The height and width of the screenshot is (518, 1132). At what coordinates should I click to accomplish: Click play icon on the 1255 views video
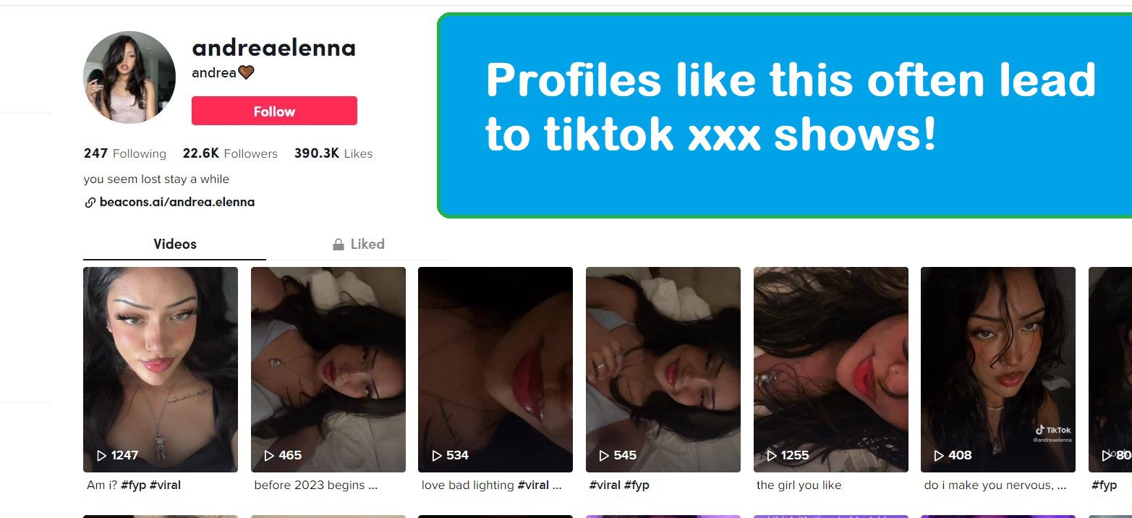[772, 456]
